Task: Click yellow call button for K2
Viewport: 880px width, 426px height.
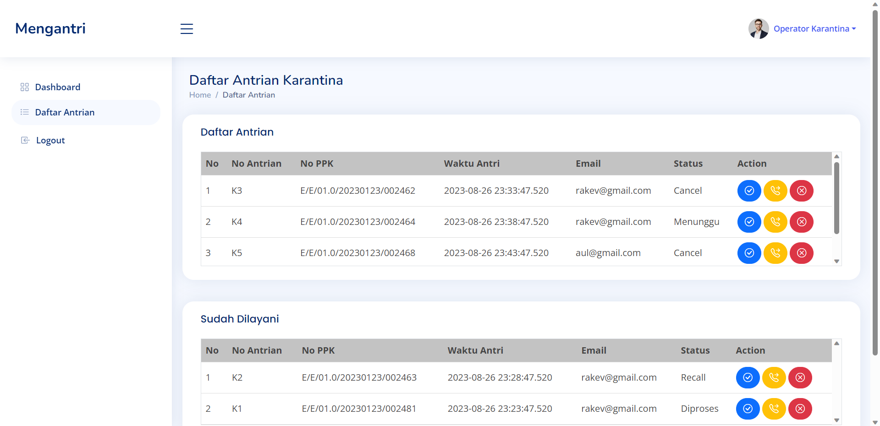Action: (x=774, y=377)
